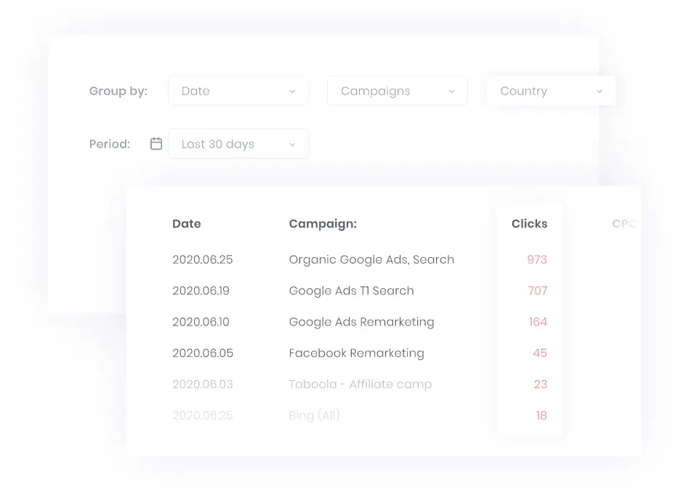
Task: Select the Facebook Remarketing campaign row
Action: point(356,353)
